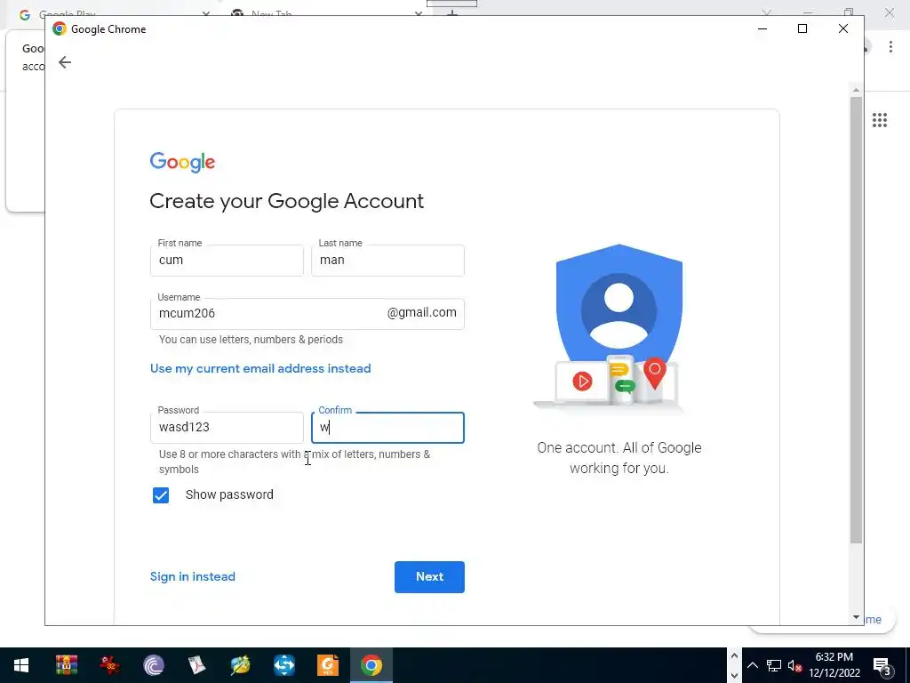Click Use my current email address instead
Viewport: 910px width, 683px height.
click(260, 369)
